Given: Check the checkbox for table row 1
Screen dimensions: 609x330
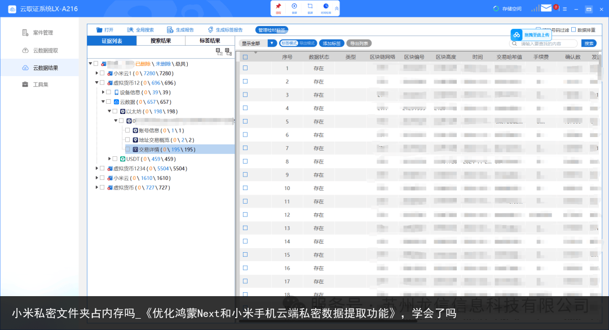Looking at the screenshot, I should click(245, 68).
